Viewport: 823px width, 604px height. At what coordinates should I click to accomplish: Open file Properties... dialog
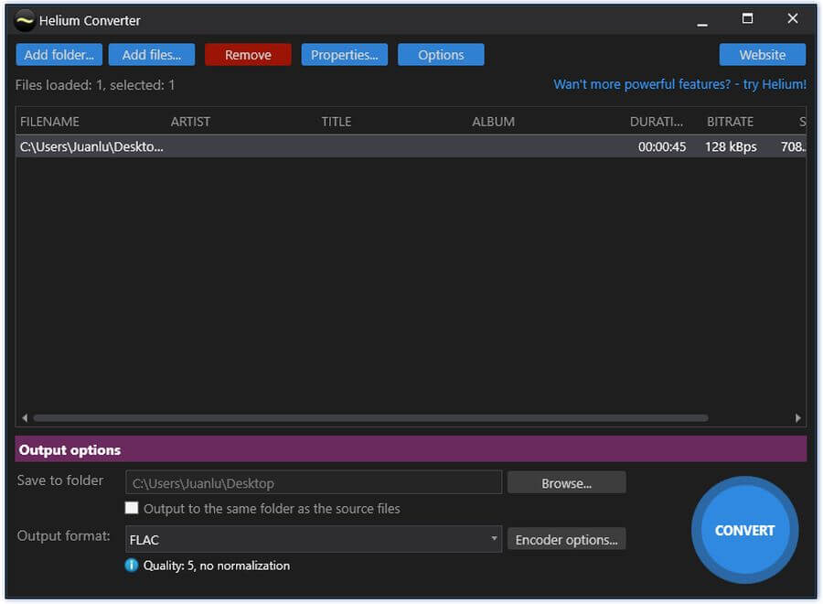[345, 55]
